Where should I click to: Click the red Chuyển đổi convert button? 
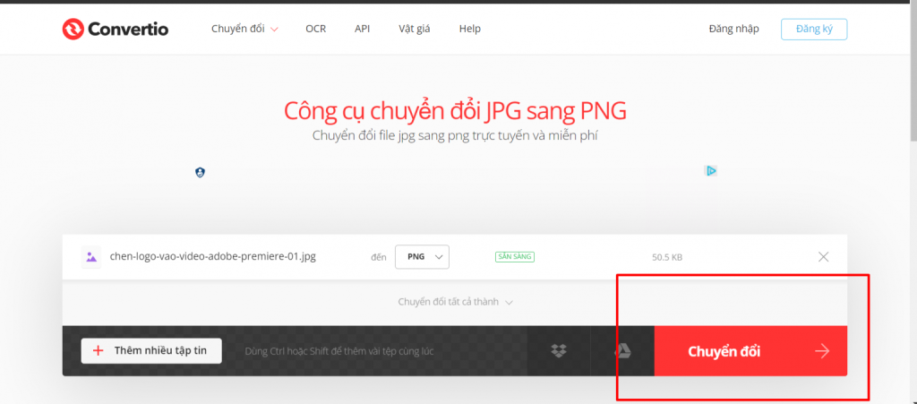point(750,351)
